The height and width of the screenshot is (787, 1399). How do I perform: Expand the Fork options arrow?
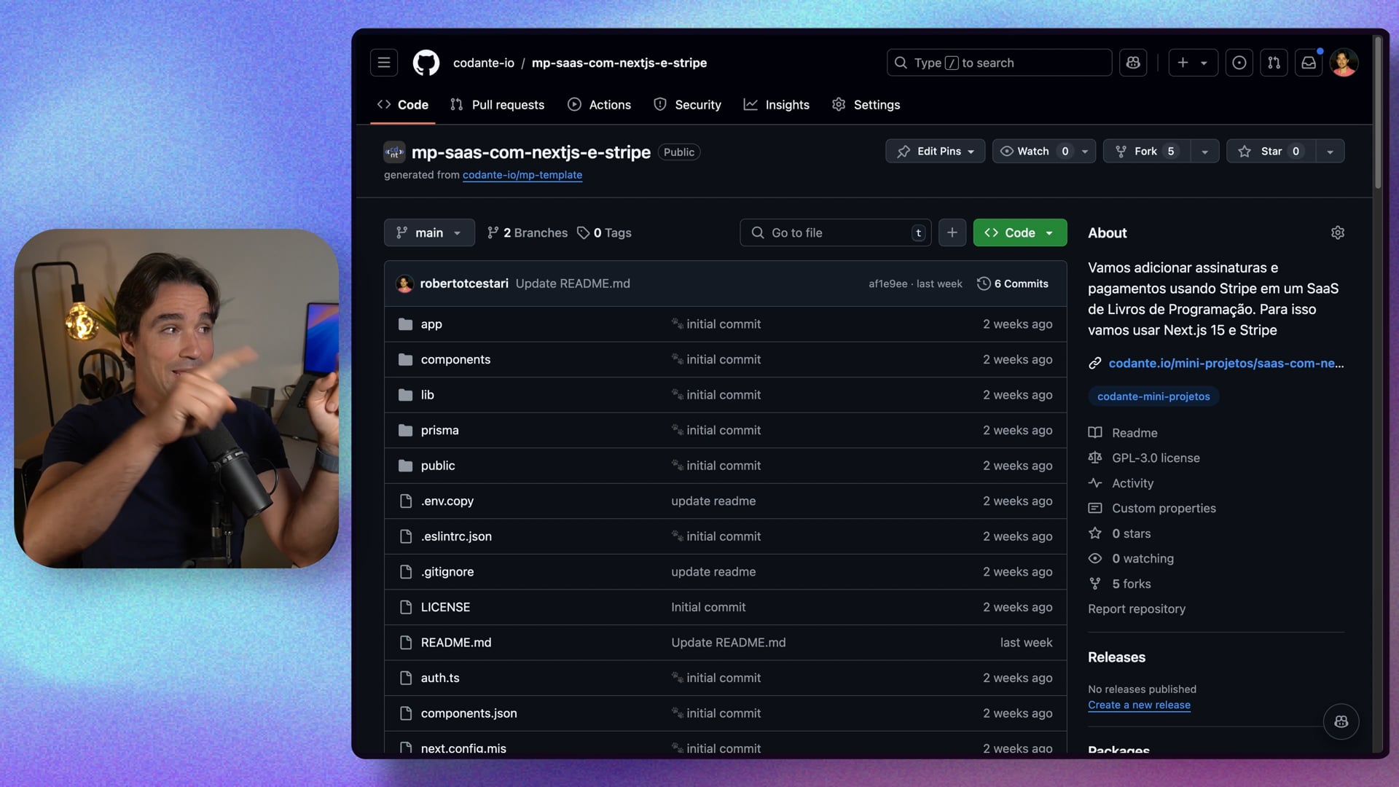[x=1204, y=152]
